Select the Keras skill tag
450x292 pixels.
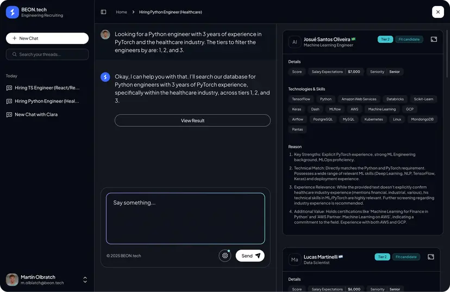pos(296,109)
